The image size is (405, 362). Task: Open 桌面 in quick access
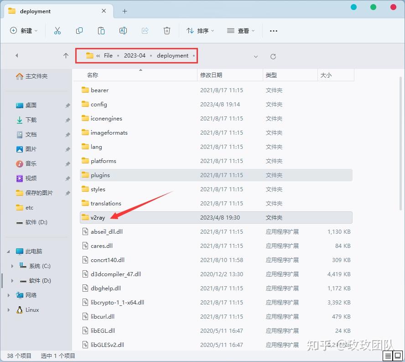[26, 105]
